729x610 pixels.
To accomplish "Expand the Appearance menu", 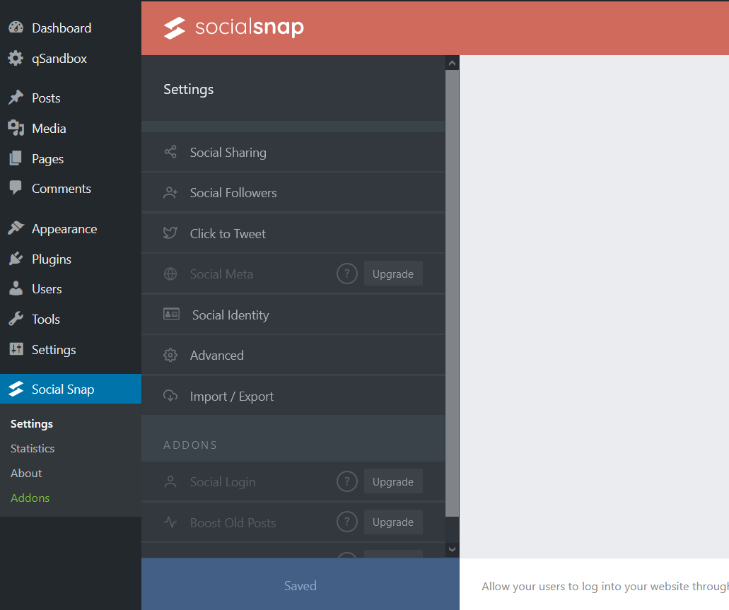I will point(64,228).
